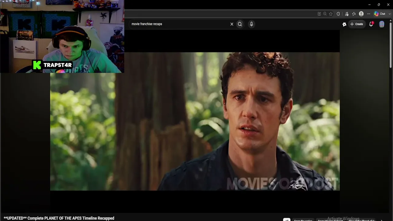Viewport: 393px width, 221px height.
Task: Start voice search with the microphone
Action: 251,24
